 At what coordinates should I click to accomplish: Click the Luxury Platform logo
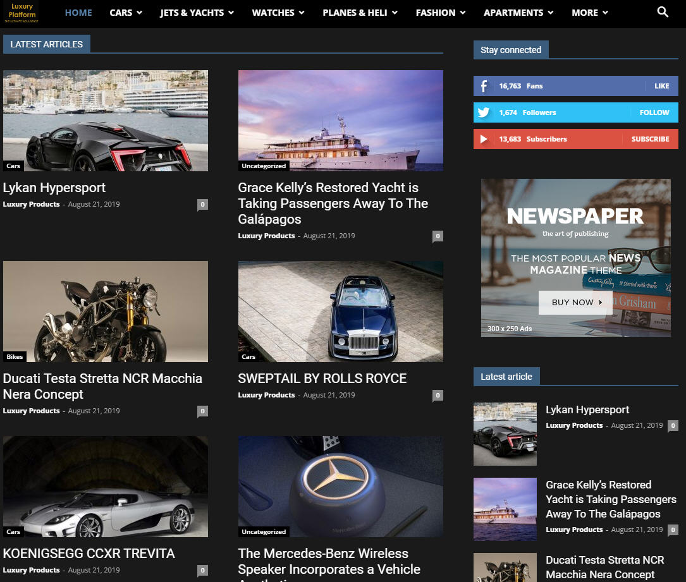(x=21, y=13)
